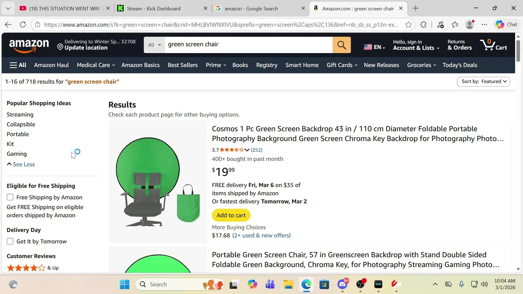Collapse shopping ideas with See Less
The image size is (523, 294).
[21, 164]
